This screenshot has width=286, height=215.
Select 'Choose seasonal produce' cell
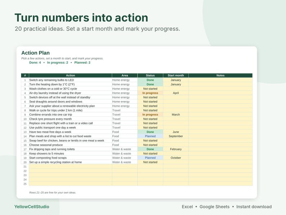[70, 145]
